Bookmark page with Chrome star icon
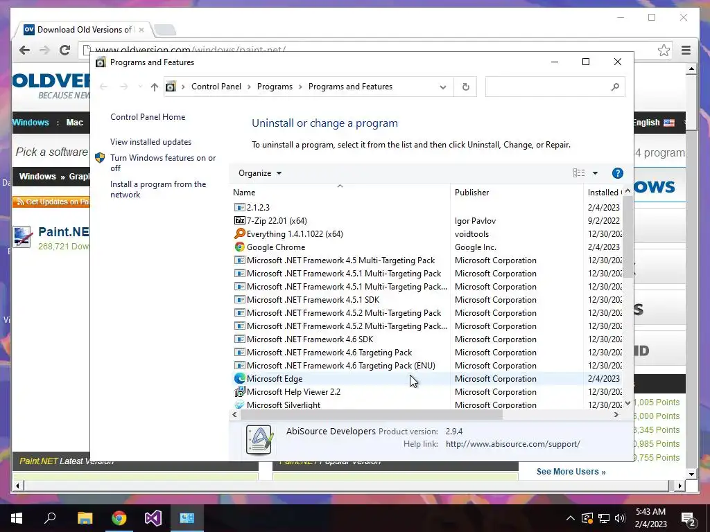This screenshot has width=710, height=532. tap(664, 50)
